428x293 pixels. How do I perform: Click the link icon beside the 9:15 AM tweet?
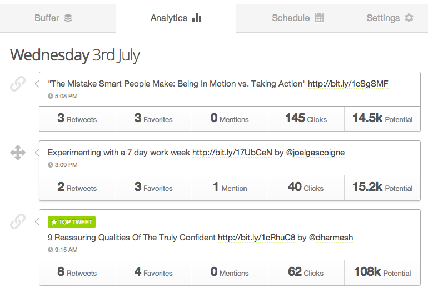18,221
